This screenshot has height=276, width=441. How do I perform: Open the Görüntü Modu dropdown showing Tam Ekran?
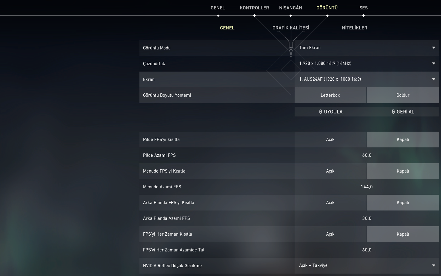point(367,48)
